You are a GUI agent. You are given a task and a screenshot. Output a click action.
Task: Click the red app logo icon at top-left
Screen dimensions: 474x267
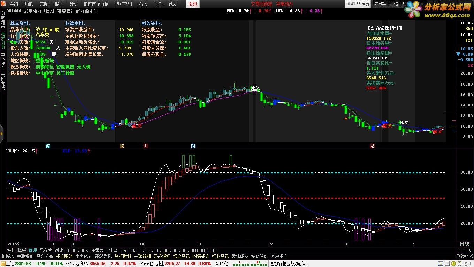[3, 4]
